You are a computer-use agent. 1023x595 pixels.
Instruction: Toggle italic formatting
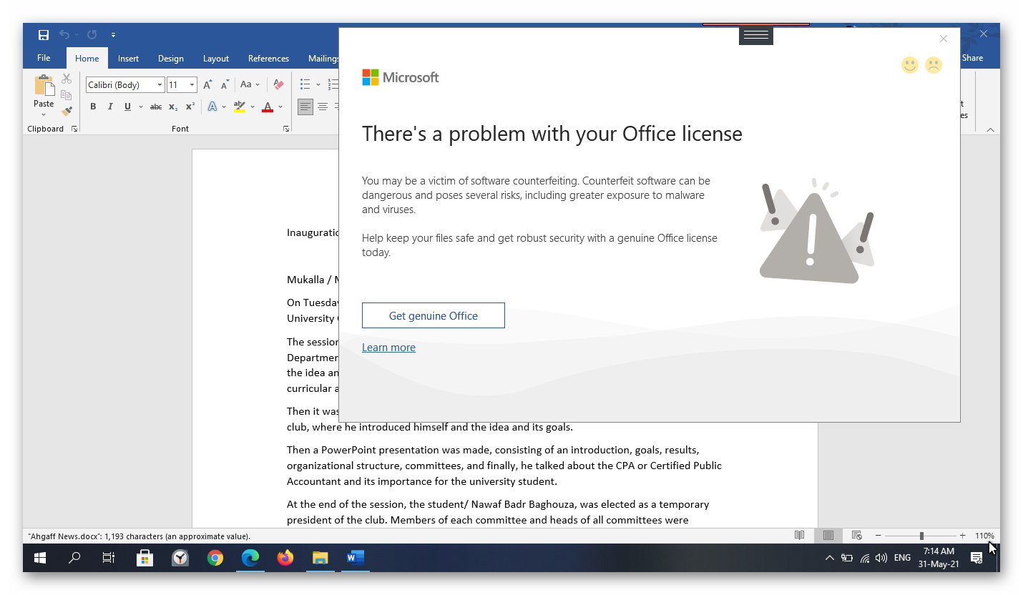110,107
